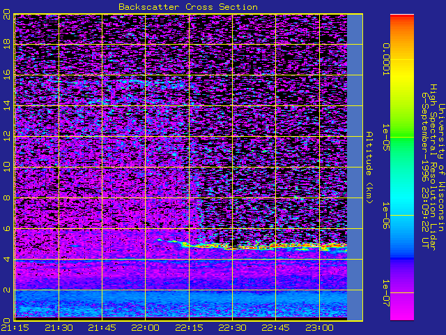Click the 2 km altitude label
Screen dimensions: 446x335
pos(6,290)
